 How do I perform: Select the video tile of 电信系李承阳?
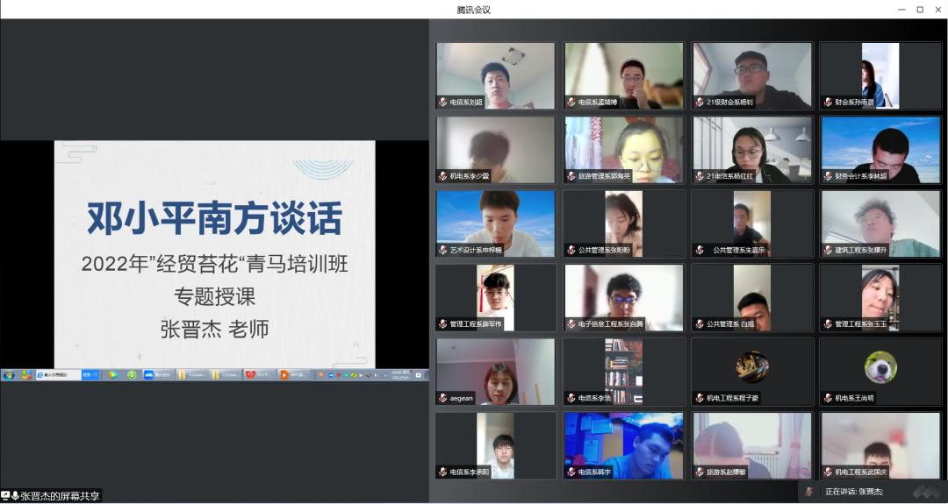coord(496,445)
